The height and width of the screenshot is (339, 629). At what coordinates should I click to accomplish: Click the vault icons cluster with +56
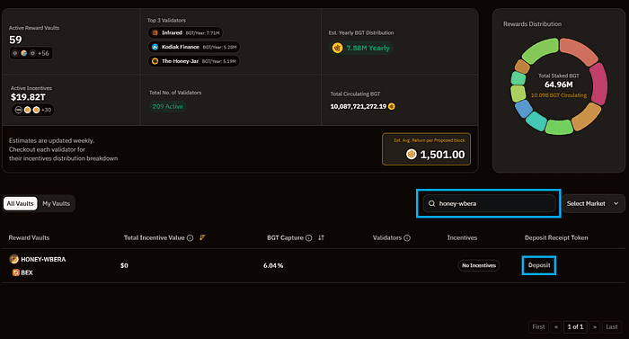tap(31, 53)
